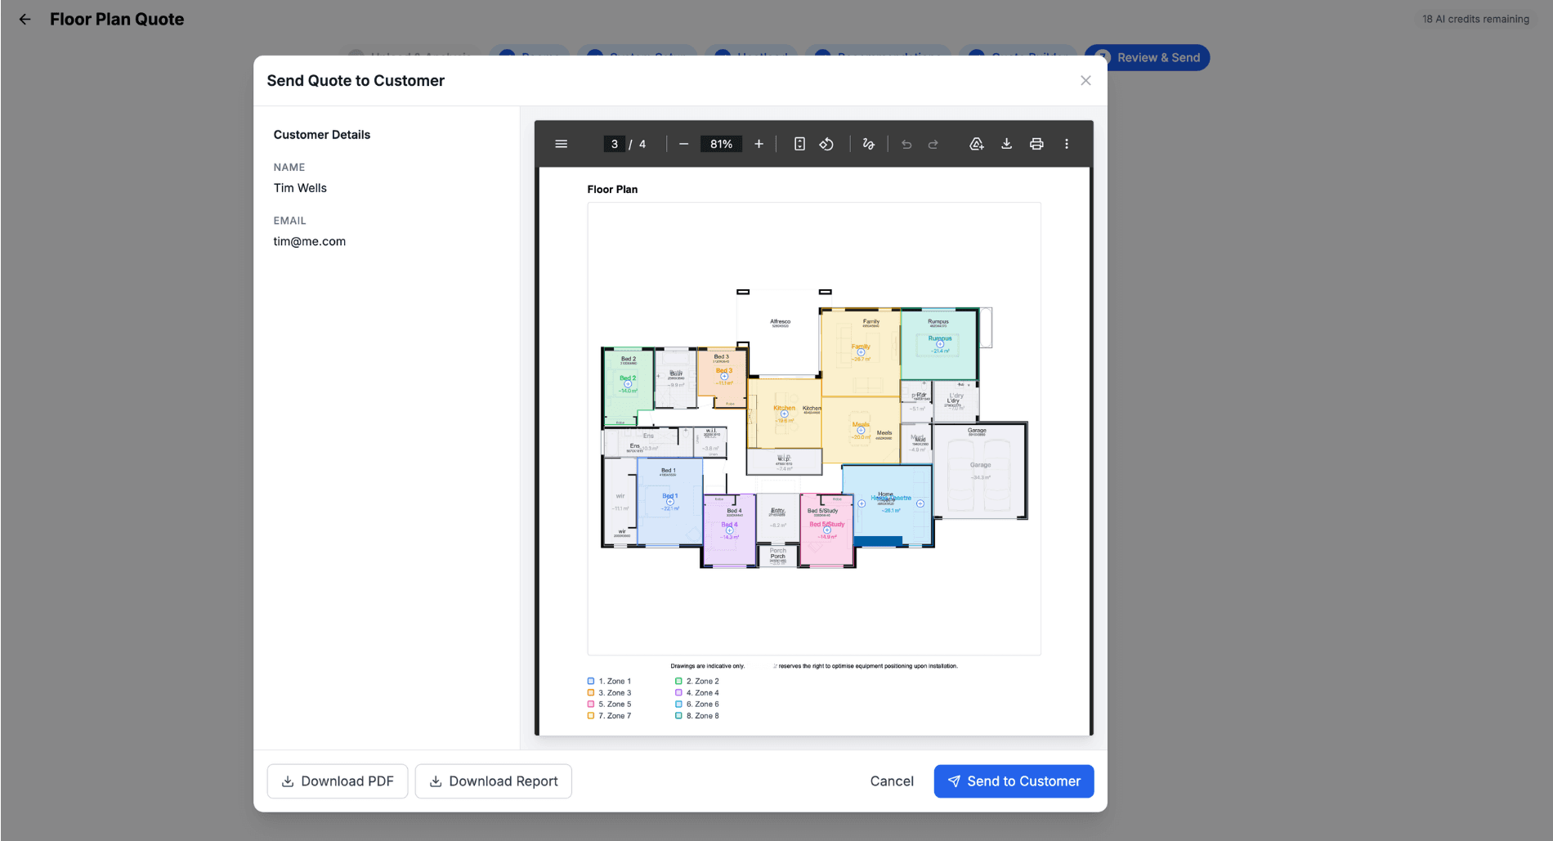Download the report
The image size is (1553, 841).
[493, 781]
